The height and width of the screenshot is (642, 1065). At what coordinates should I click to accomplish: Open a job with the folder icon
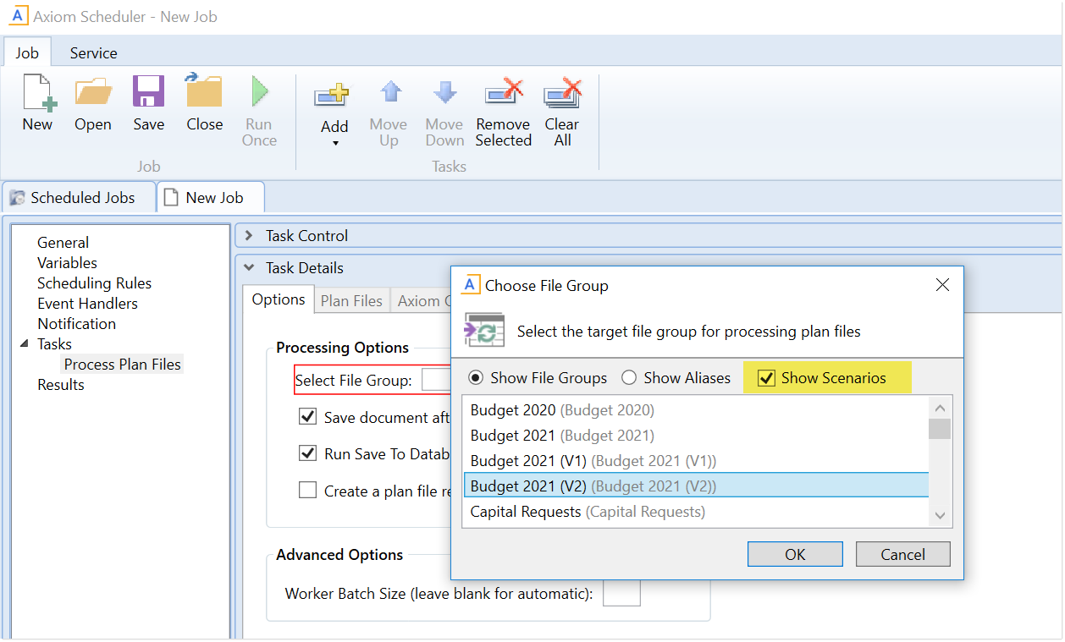(x=93, y=91)
